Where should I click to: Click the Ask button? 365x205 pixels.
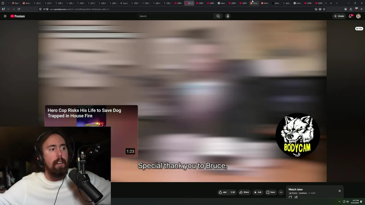point(257,192)
